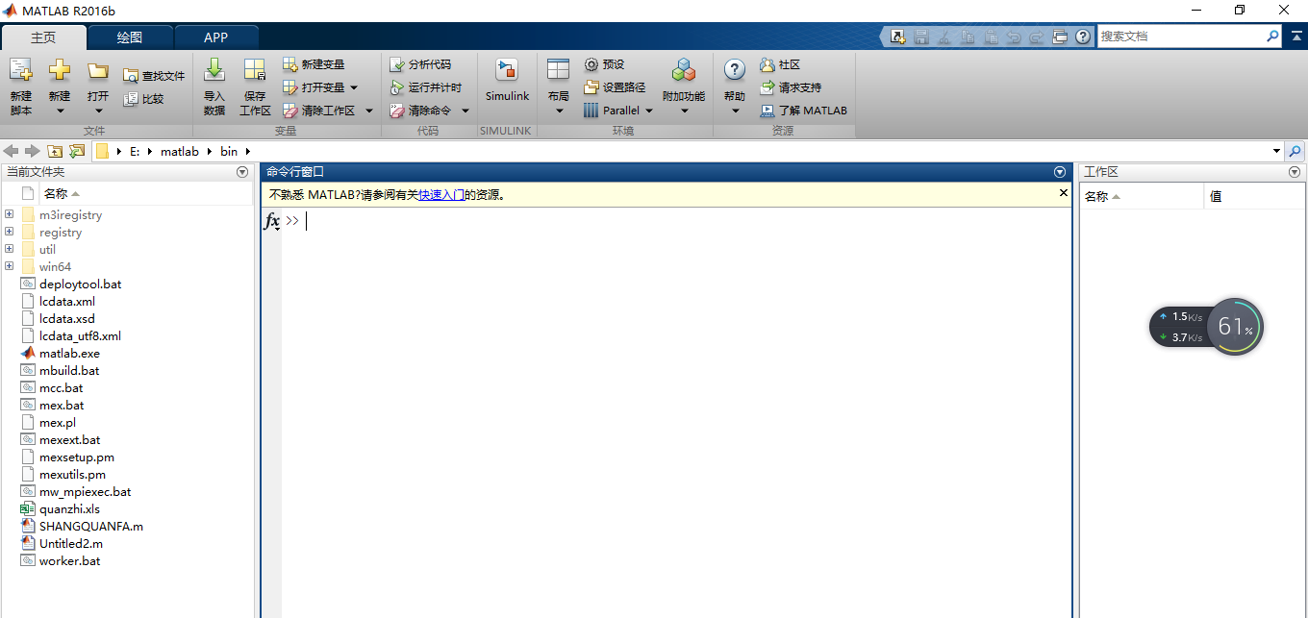This screenshot has width=1308, height=618.
Task: Open the 工作区 panel actions menu
Action: pos(1295,172)
